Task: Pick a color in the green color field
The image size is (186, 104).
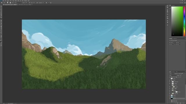Action: [177, 21]
